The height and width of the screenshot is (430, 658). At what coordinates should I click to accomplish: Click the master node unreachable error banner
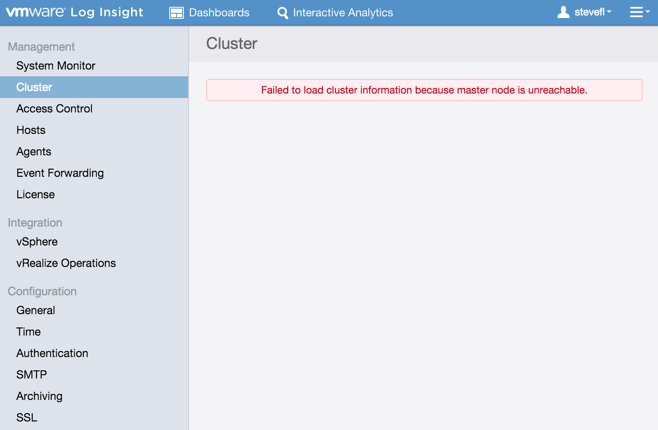click(x=424, y=90)
